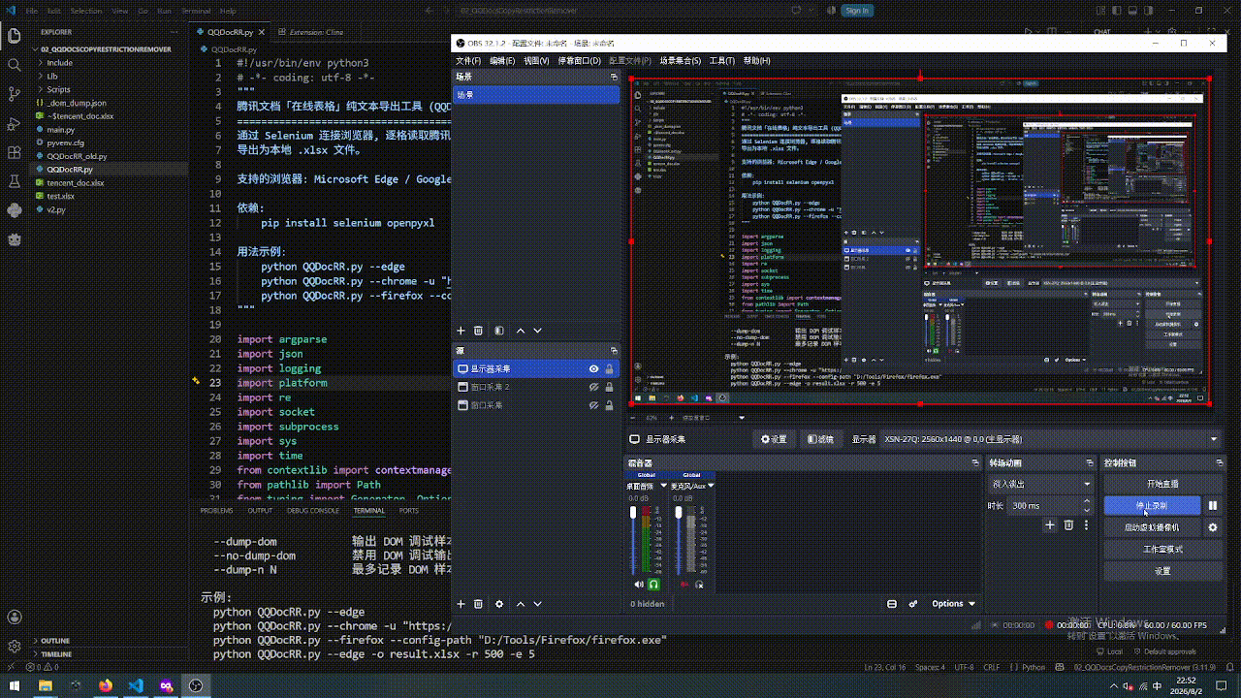Unmute the 麦克风/Aux channel

[684, 585]
